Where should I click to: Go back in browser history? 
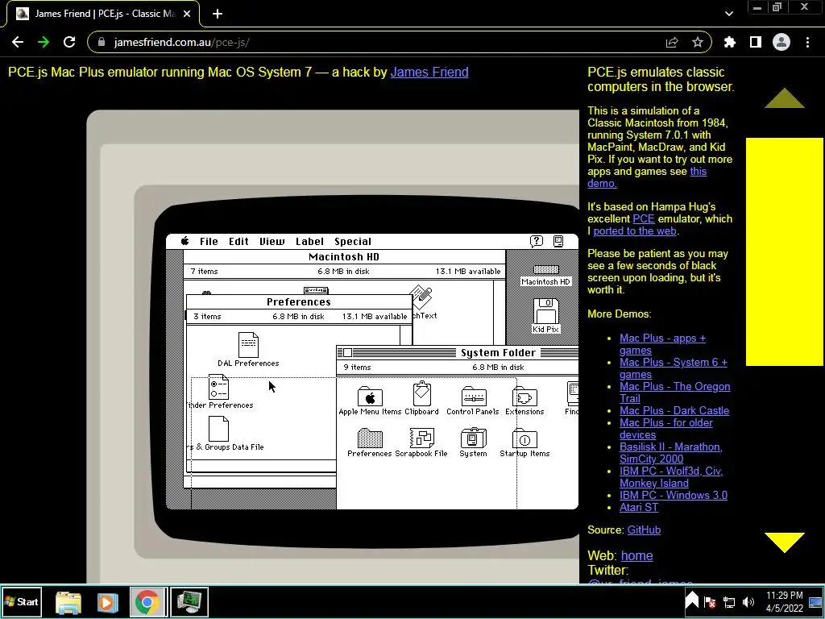(18, 42)
